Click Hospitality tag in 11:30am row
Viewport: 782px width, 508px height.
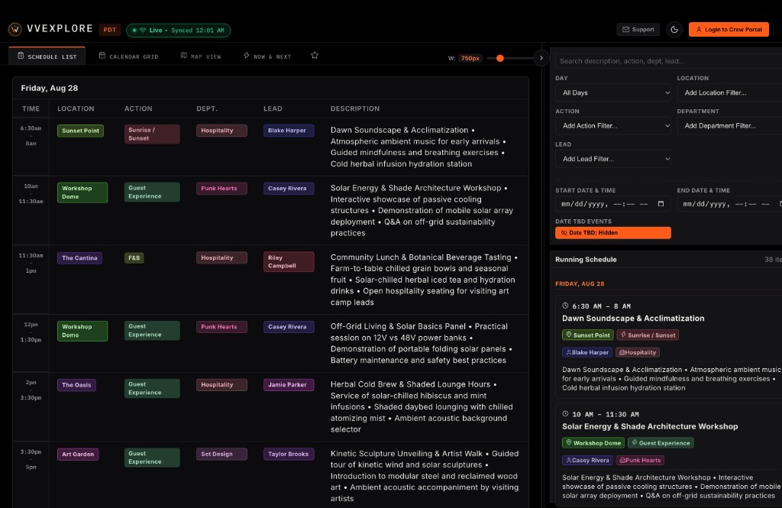click(x=221, y=258)
